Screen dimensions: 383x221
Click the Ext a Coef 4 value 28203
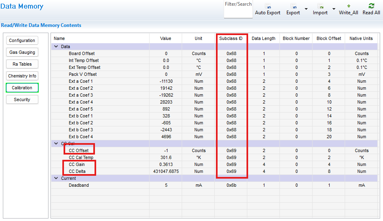[166, 102]
